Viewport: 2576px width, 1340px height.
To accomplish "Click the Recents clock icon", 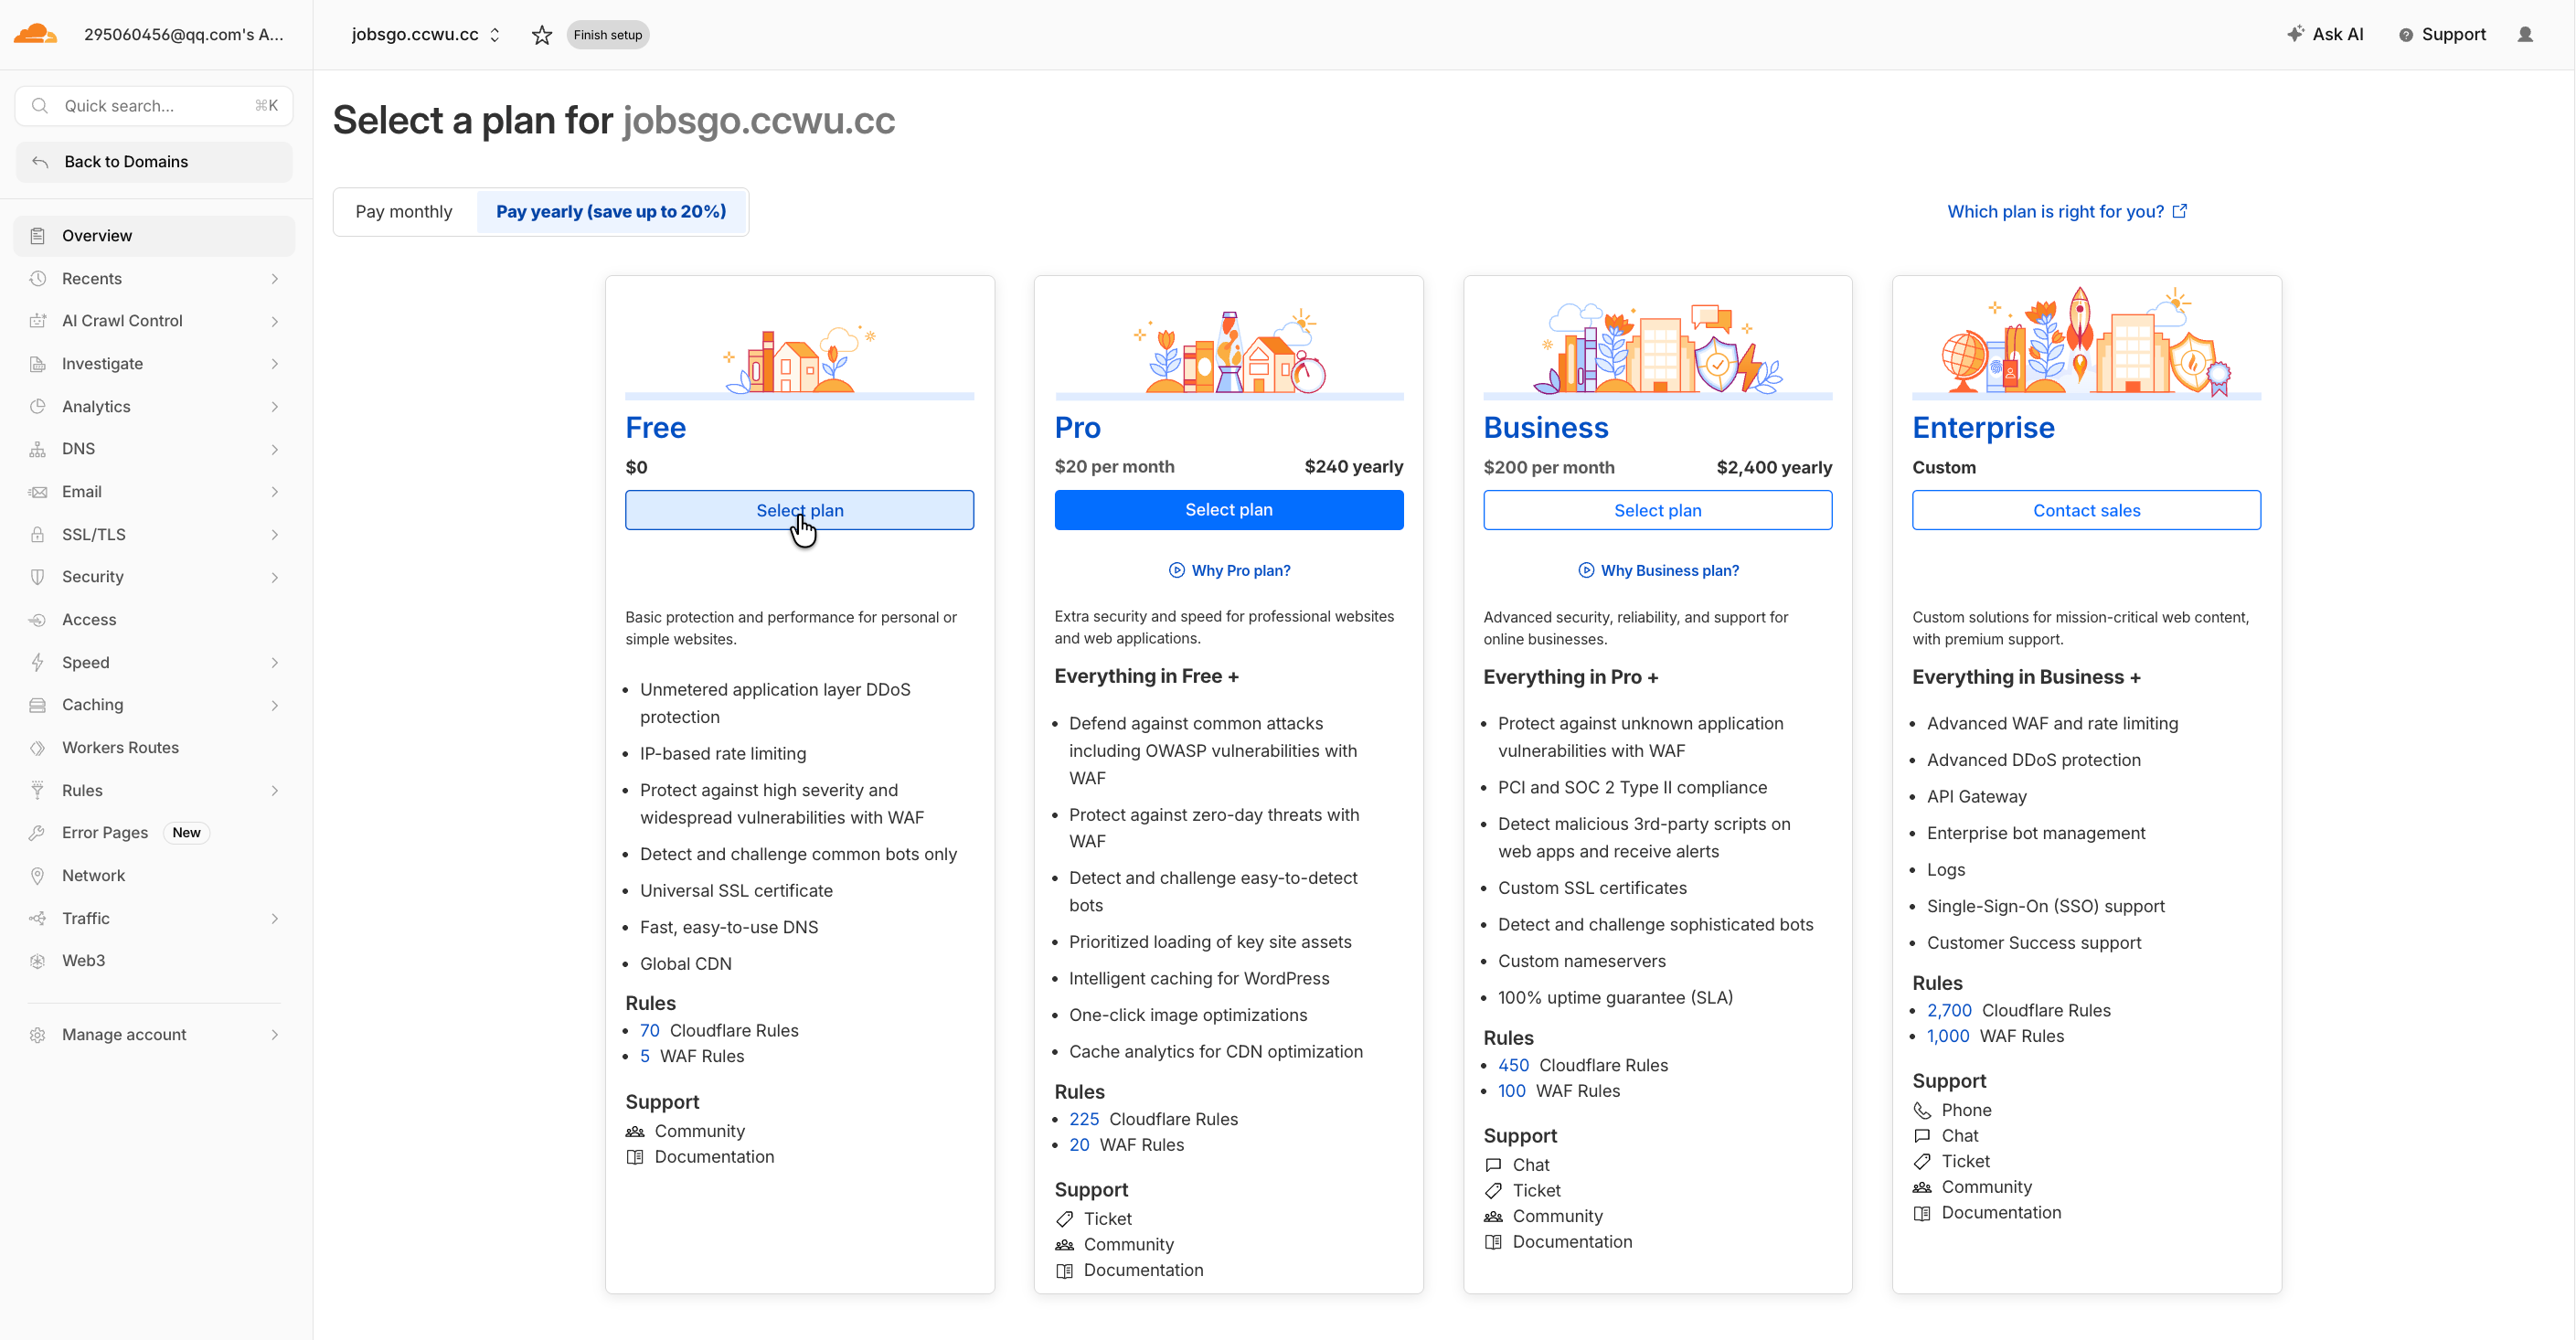I will [x=38, y=279].
